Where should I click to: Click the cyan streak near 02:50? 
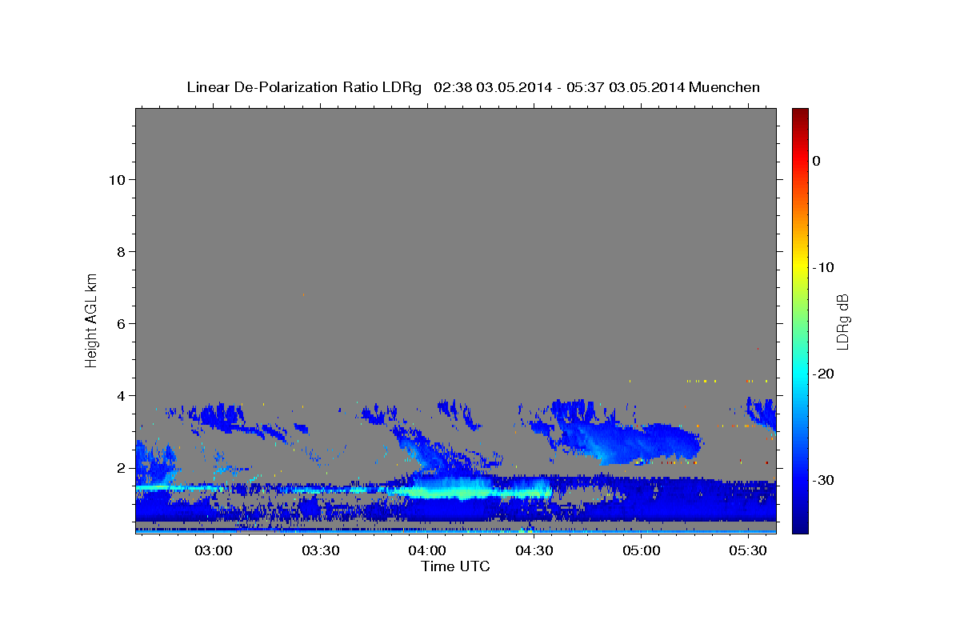pyautogui.click(x=180, y=486)
